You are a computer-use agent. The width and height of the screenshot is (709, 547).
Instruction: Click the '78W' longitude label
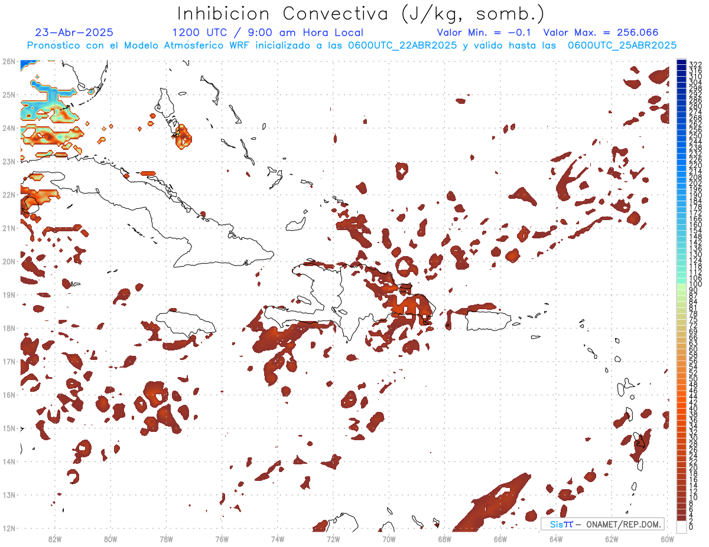pyautogui.click(x=166, y=538)
